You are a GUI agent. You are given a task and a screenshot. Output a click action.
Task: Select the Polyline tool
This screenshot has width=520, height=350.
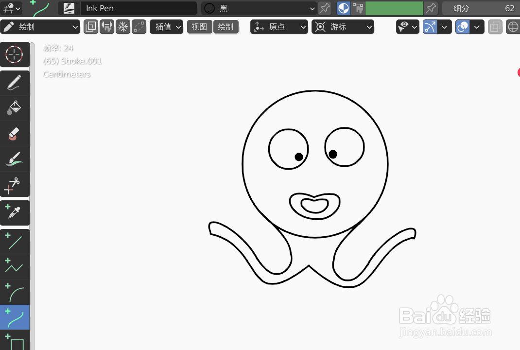[x=15, y=267]
